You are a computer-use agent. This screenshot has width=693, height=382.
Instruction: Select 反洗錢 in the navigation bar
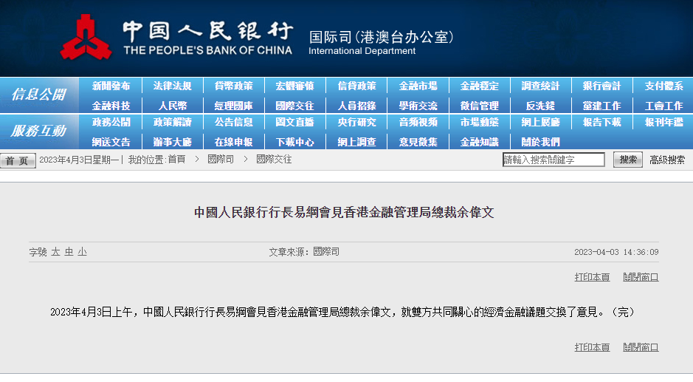point(540,106)
